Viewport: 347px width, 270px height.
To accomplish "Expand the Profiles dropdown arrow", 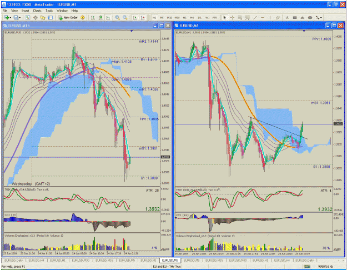I will tap(19, 17).
